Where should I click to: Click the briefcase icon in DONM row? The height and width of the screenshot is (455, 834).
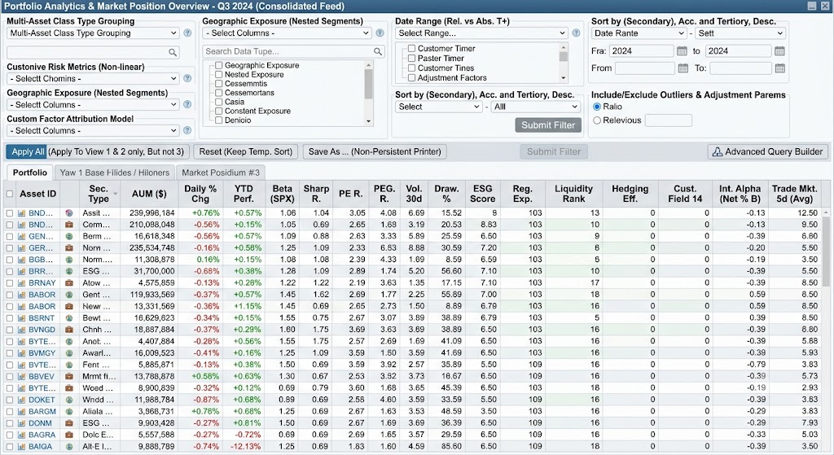pos(69,423)
